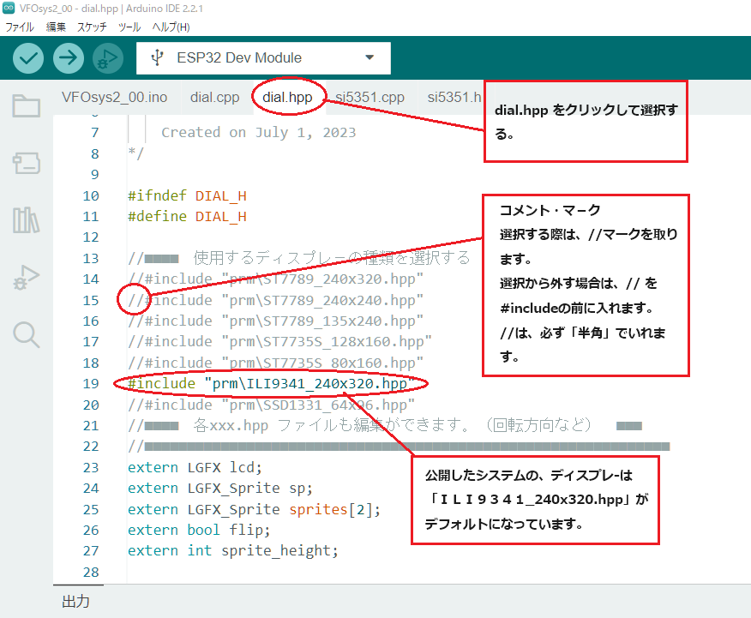Open the Debug panel in sidebar
The height and width of the screenshot is (618, 751).
coord(27,277)
